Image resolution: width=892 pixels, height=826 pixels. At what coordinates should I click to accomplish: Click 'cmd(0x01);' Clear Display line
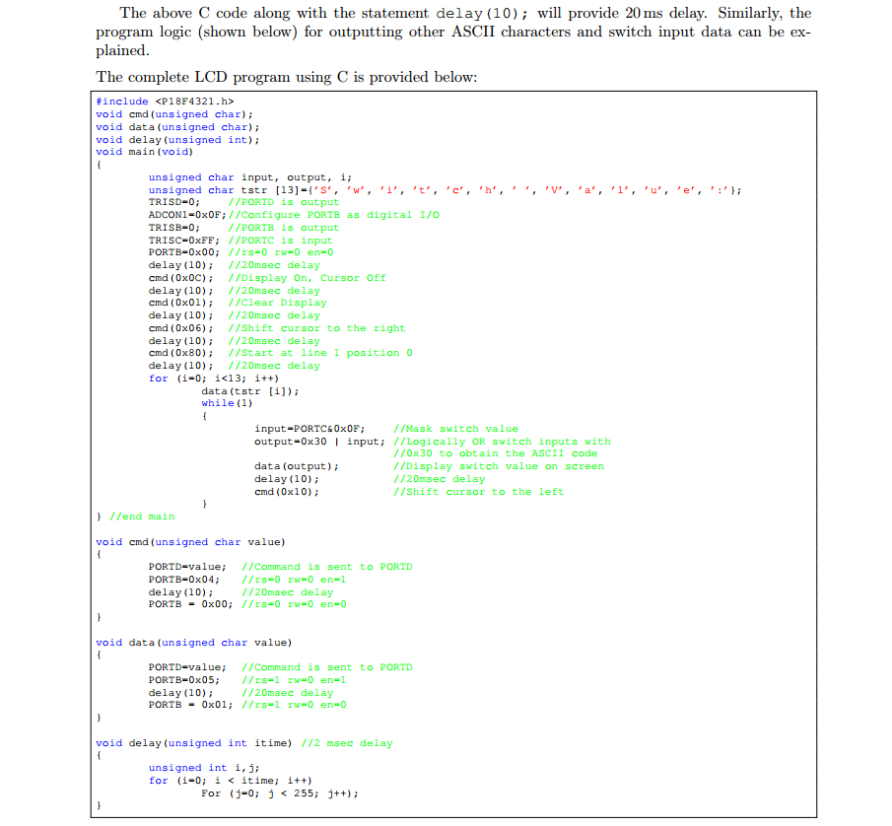[181, 303]
